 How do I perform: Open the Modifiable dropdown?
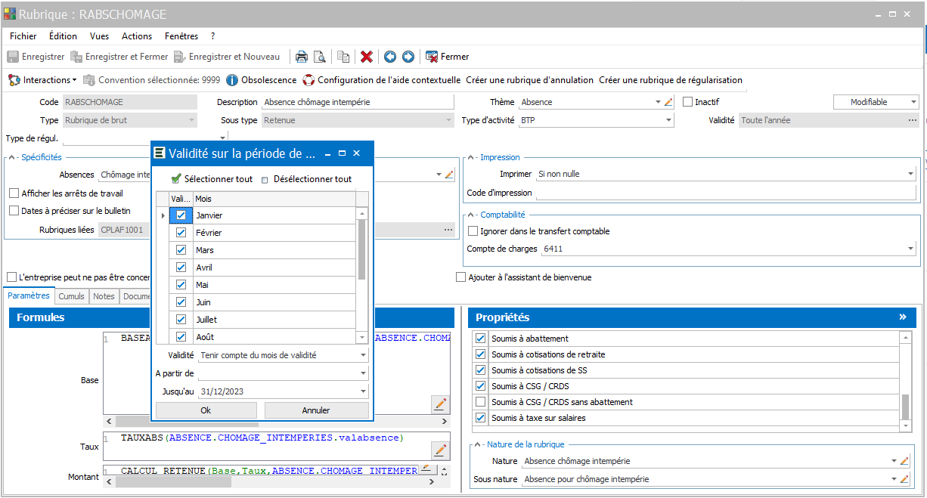tap(913, 102)
